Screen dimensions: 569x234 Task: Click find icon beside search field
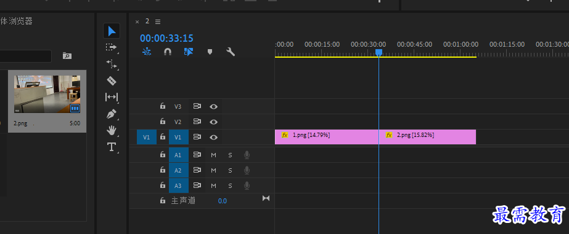click(x=67, y=56)
